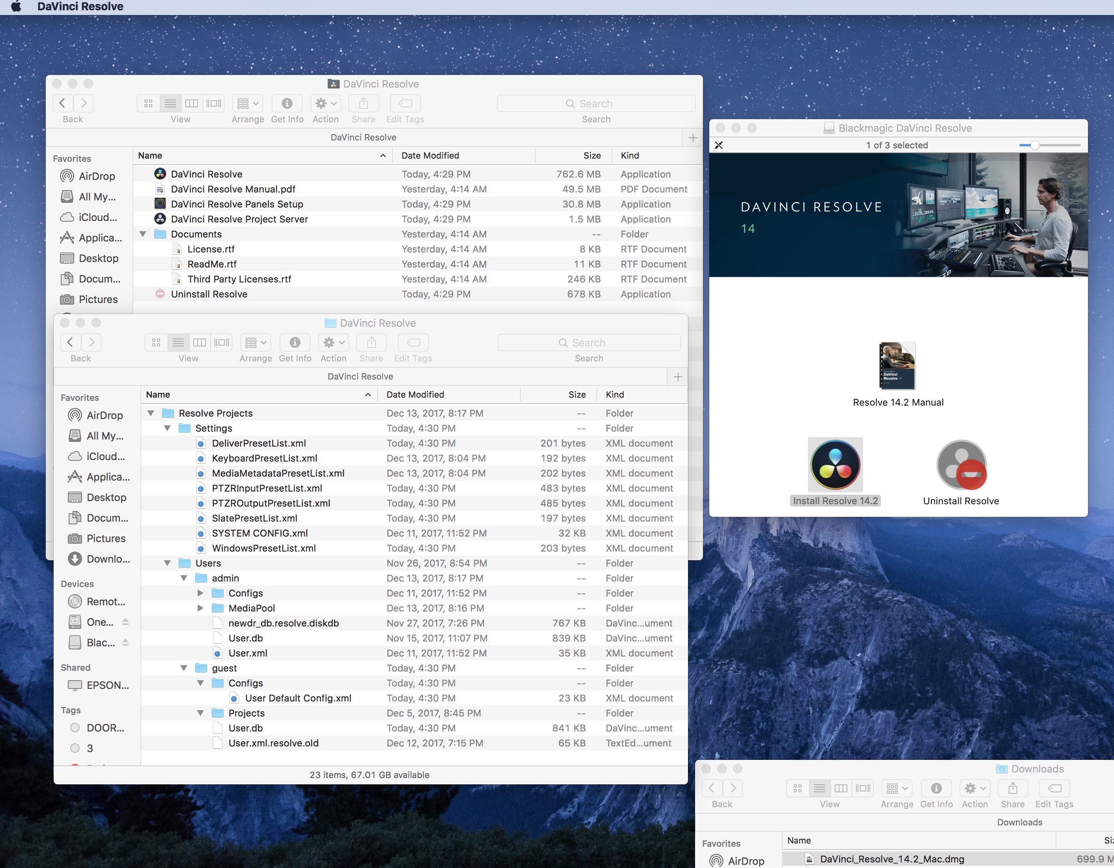Click Edit Tags icon in top Finder window

[405, 104]
